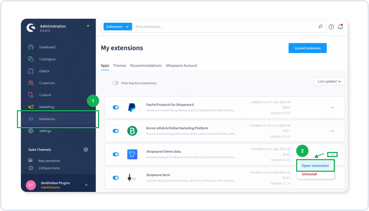
Task: Click the Shopware Store extension icon
Action: coord(132,178)
